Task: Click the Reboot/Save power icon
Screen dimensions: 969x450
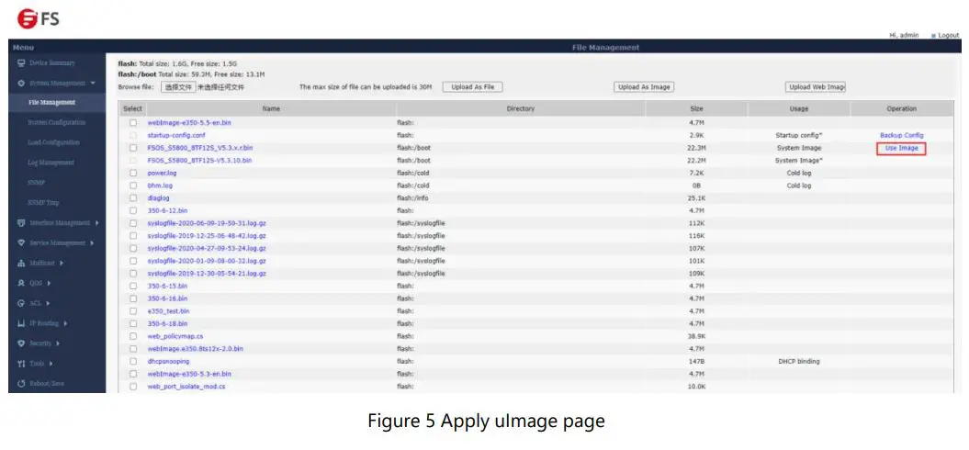Action: point(21,383)
